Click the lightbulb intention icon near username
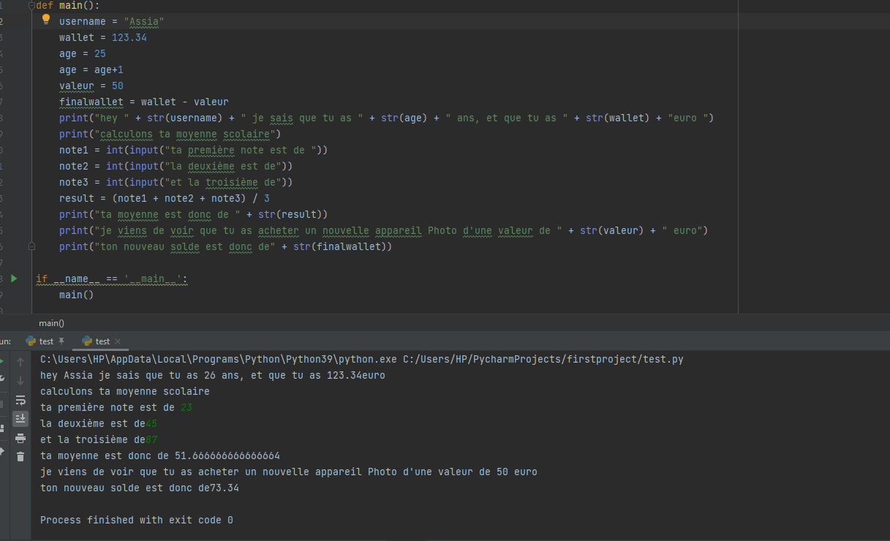Screen dimensions: 890x541 [45, 20]
